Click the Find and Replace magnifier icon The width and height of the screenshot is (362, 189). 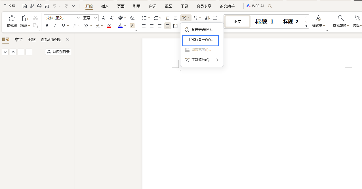[x=341, y=18]
